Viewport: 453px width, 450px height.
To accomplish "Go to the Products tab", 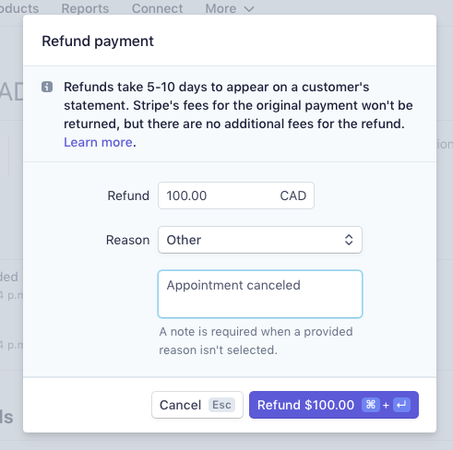I will pyautogui.click(x=19, y=8).
